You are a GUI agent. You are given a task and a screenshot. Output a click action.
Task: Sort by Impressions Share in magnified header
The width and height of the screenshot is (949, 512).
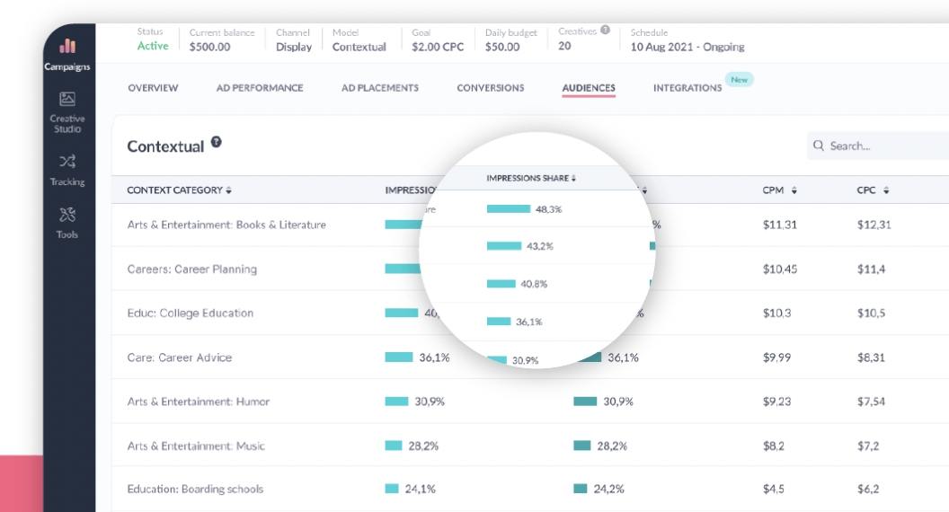[x=573, y=179]
